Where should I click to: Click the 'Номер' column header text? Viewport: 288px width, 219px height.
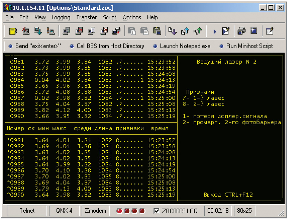pyautogui.click(x=15, y=128)
